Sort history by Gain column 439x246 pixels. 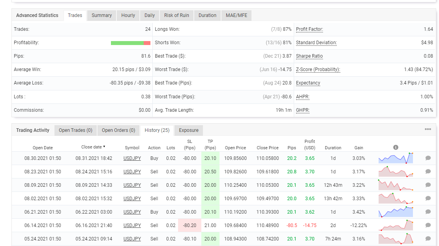point(358,148)
